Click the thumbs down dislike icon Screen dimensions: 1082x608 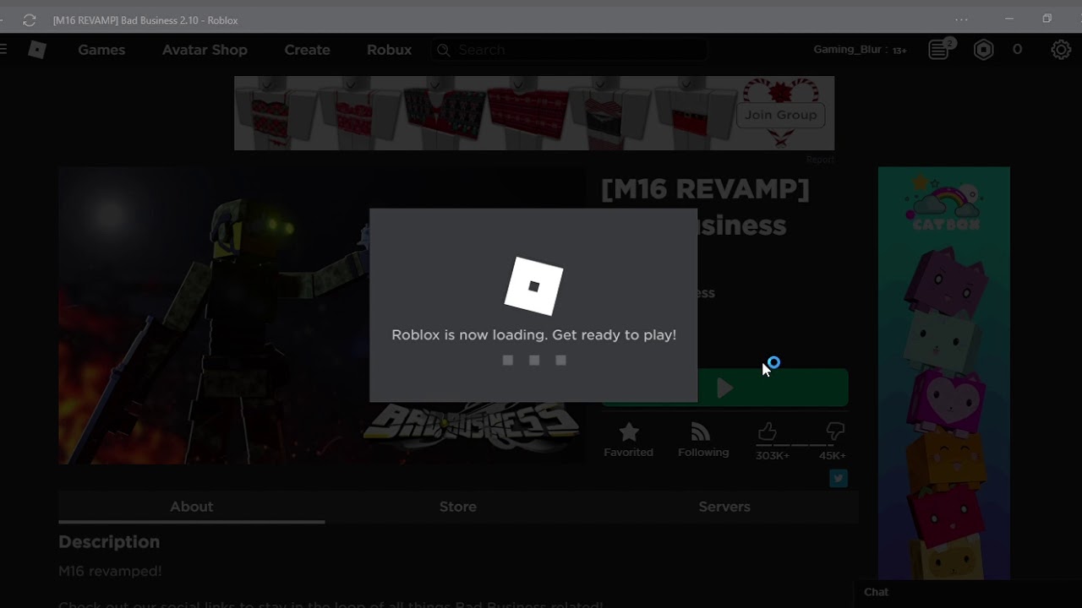pyautogui.click(x=835, y=432)
